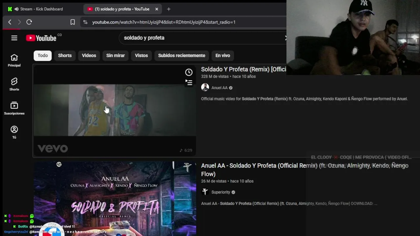Click the browser back arrow
Image resolution: width=420 pixels, height=236 pixels.
pyautogui.click(x=10, y=22)
